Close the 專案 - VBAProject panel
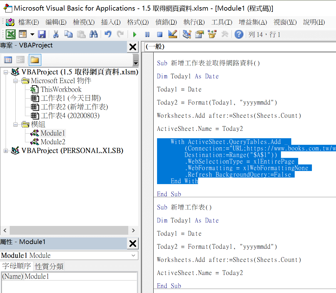 tap(133, 47)
